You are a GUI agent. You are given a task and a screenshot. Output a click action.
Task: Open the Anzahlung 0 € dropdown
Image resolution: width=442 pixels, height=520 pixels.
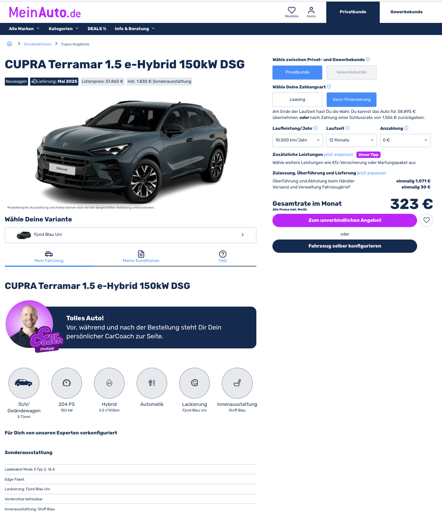tap(405, 140)
